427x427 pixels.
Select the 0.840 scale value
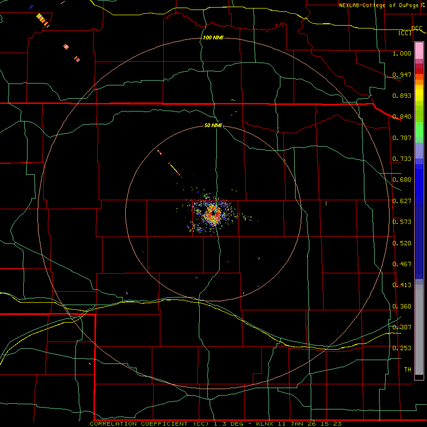pos(402,117)
